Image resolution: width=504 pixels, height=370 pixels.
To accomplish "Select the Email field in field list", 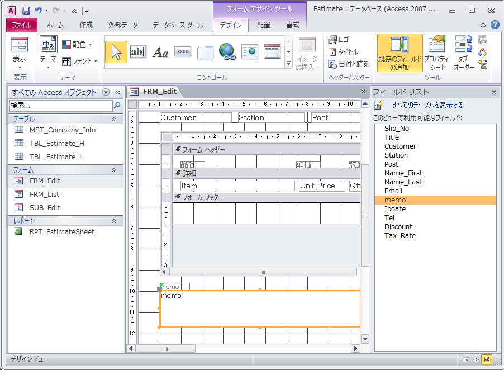I will point(435,191).
